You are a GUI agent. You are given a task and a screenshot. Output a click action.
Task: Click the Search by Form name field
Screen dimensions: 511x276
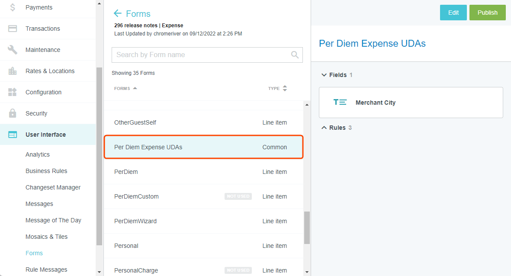coord(201,55)
